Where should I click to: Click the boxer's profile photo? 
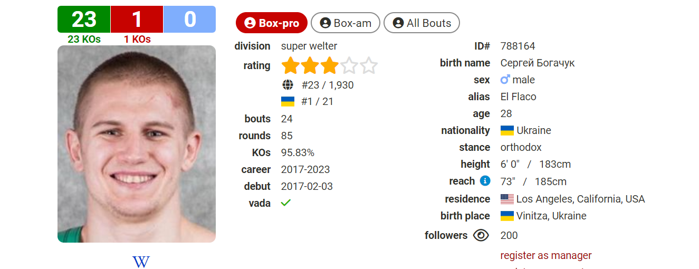point(137,144)
